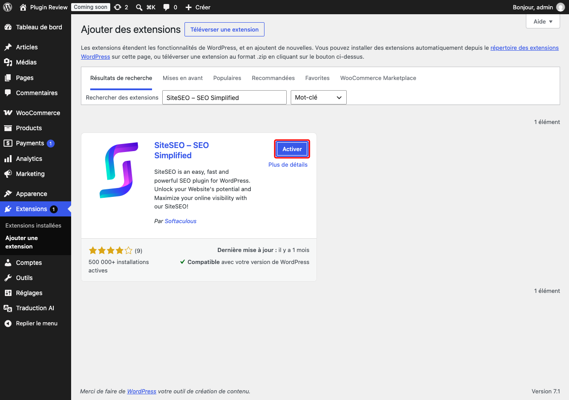
Task: Click the Extensions plug icon
Action: point(8,209)
